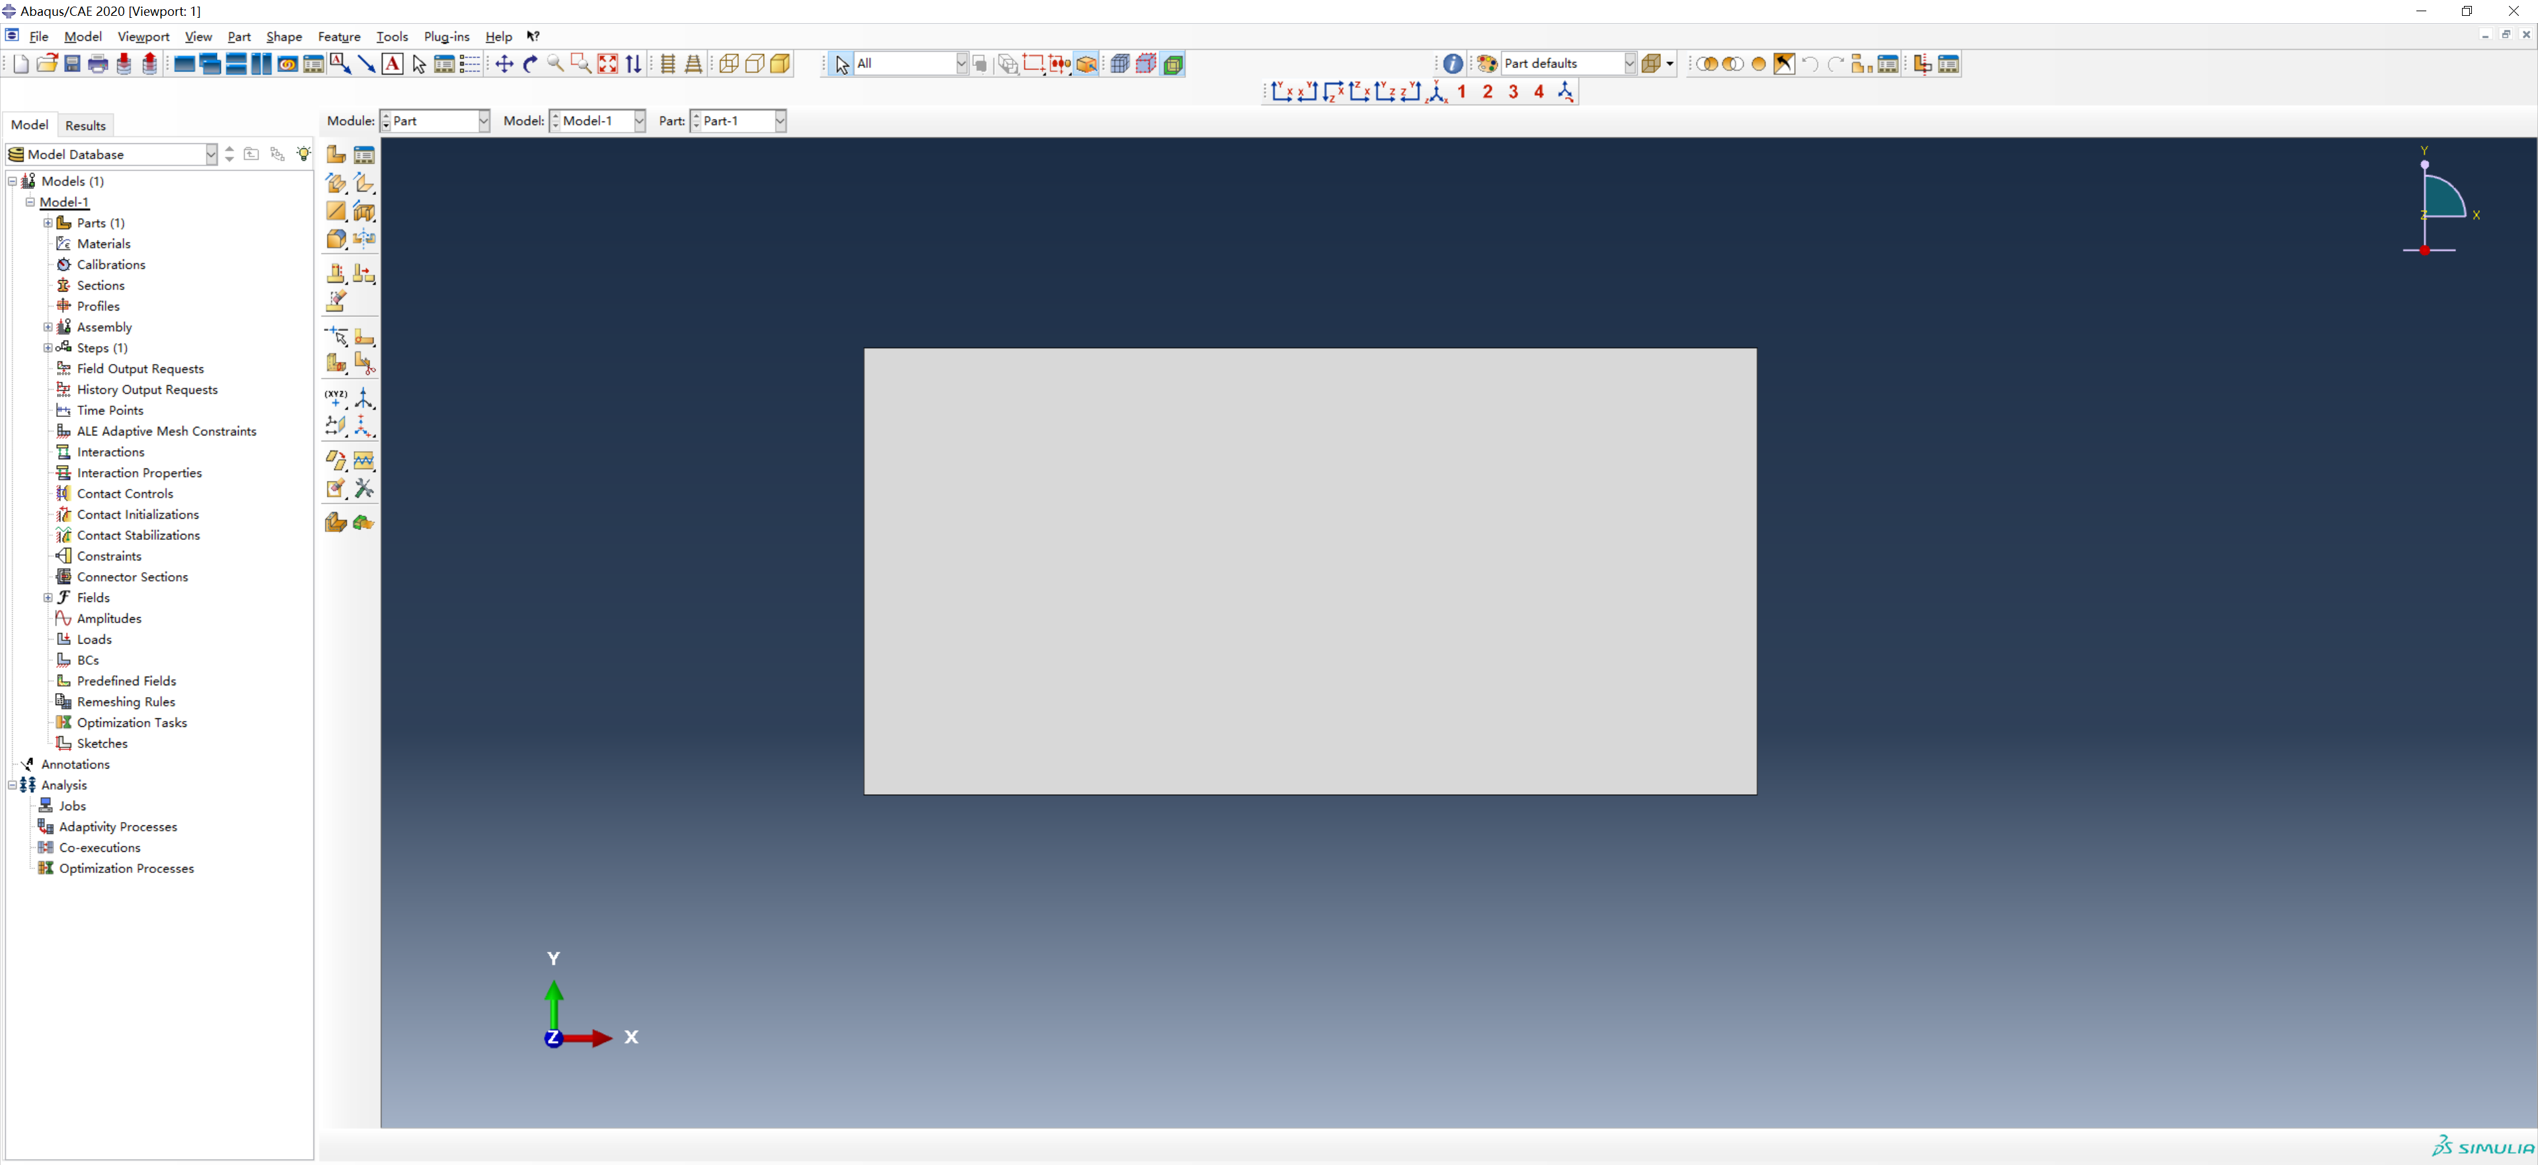The width and height of the screenshot is (2538, 1165).
Task: Apply custom view 3
Action: coord(1514,92)
